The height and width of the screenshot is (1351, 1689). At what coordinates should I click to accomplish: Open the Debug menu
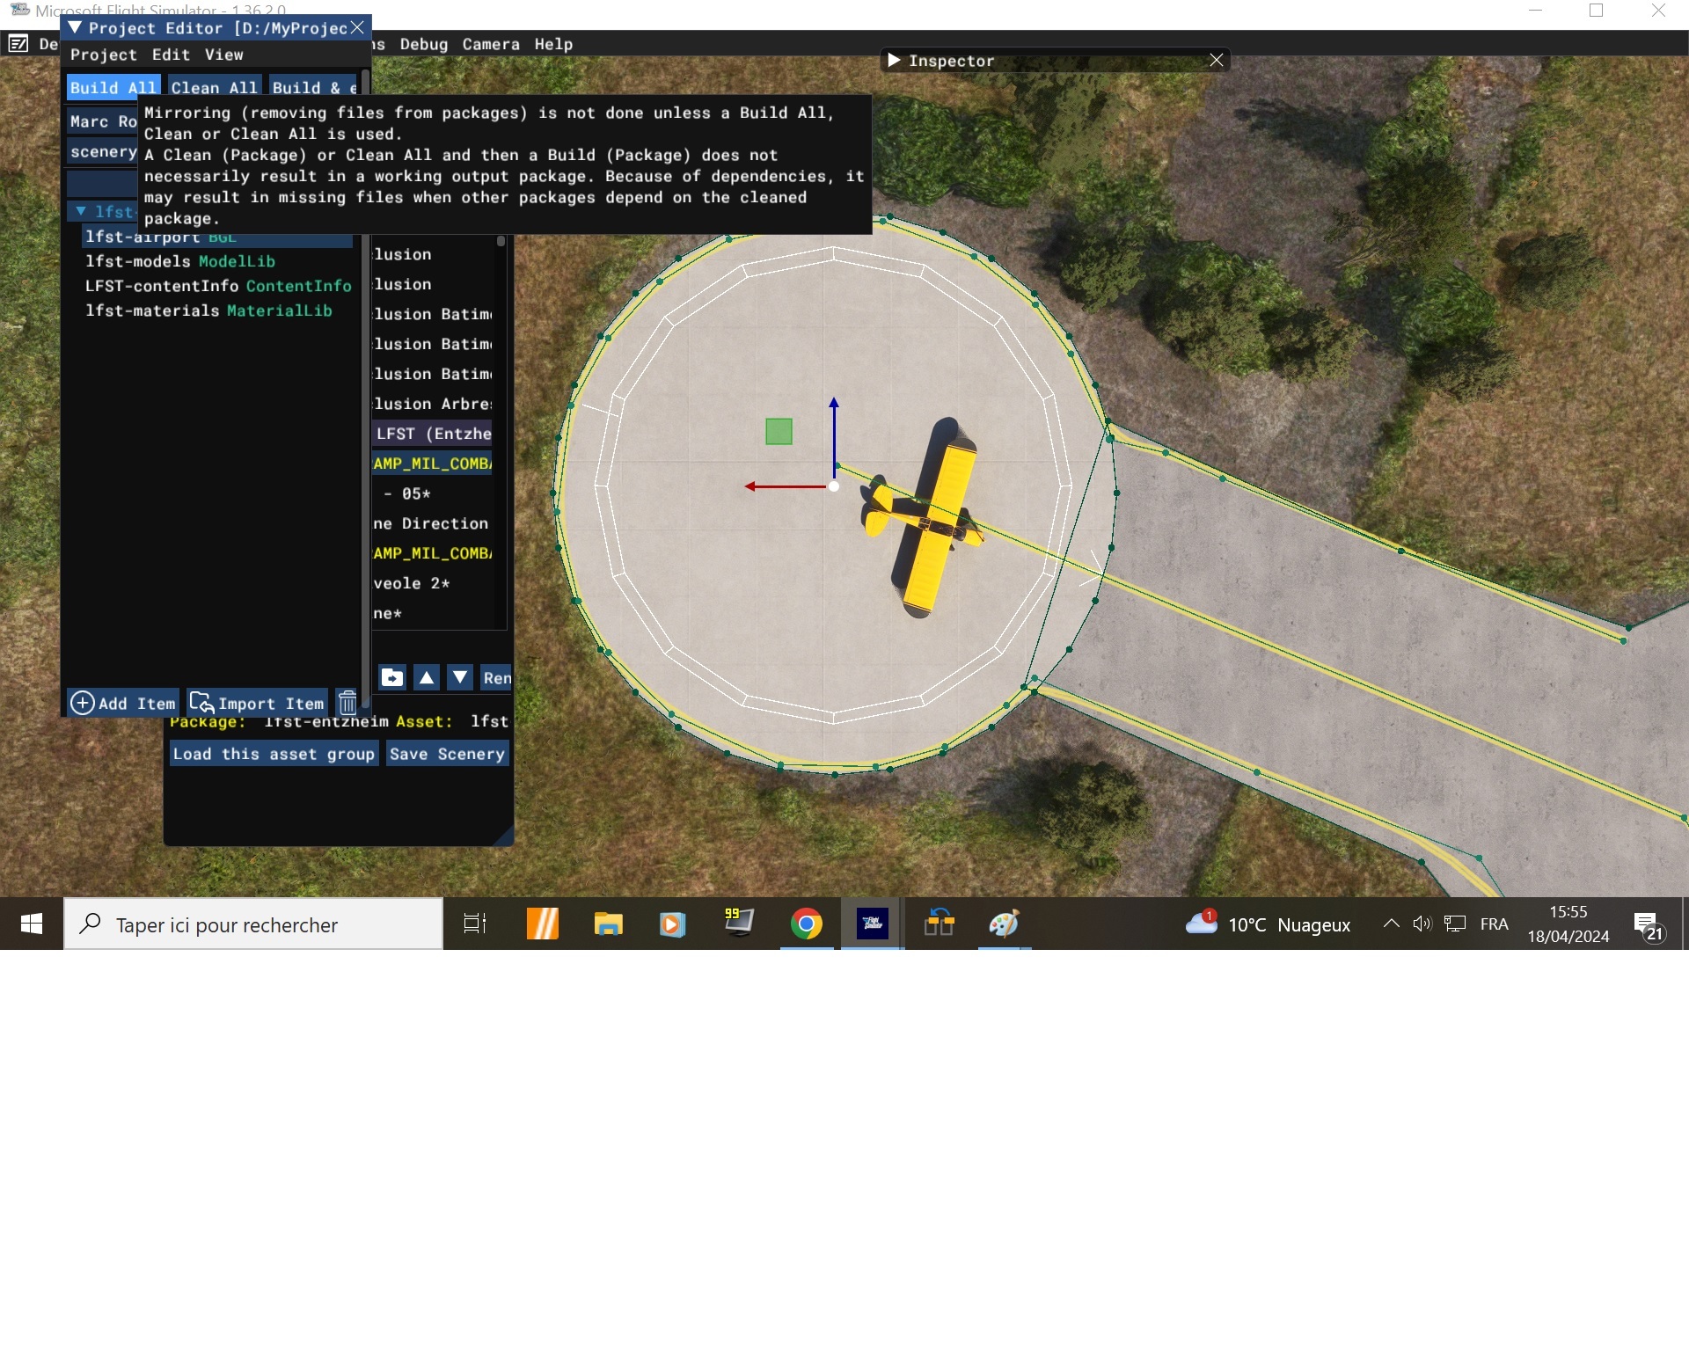click(424, 44)
